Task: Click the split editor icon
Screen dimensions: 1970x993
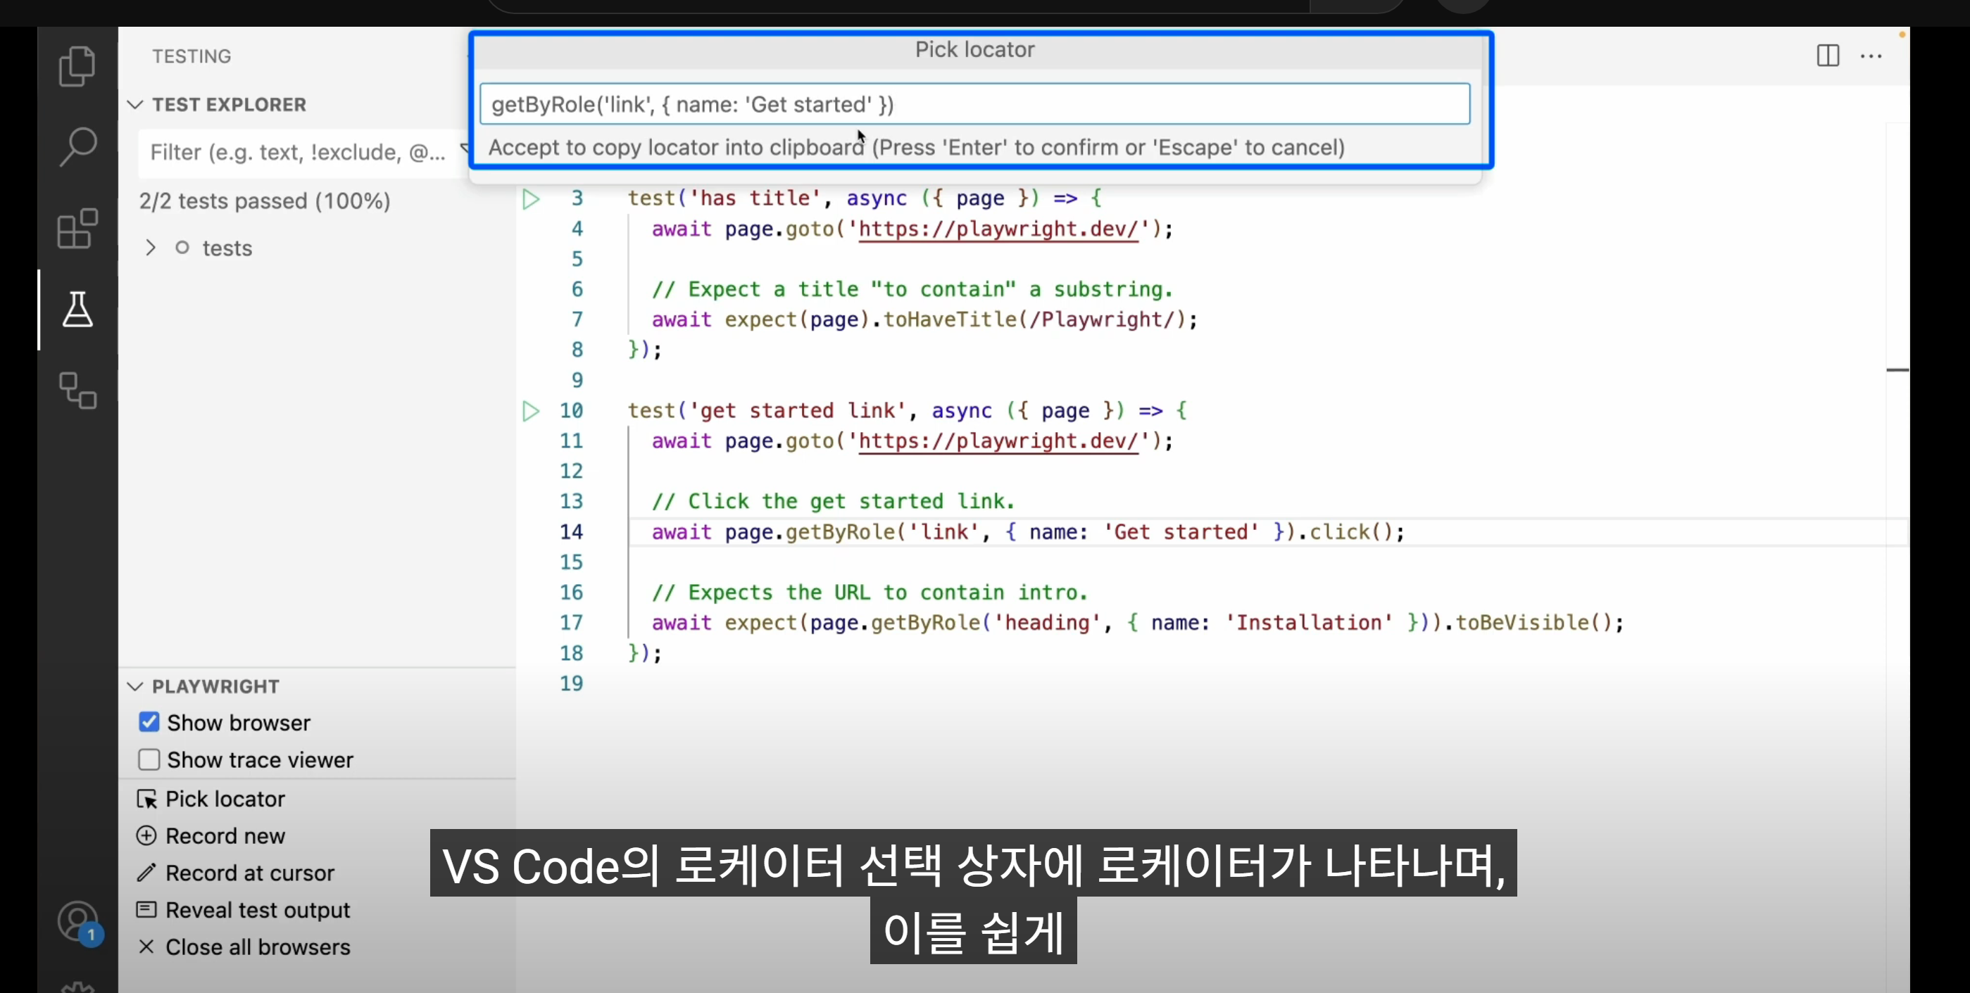Action: [1828, 56]
